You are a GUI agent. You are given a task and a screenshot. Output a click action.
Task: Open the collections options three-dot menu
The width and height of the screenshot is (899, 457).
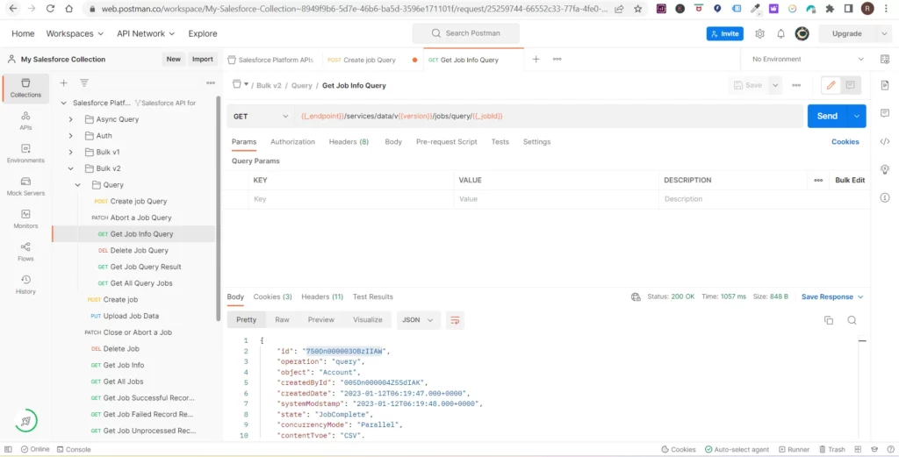pos(211,83)
